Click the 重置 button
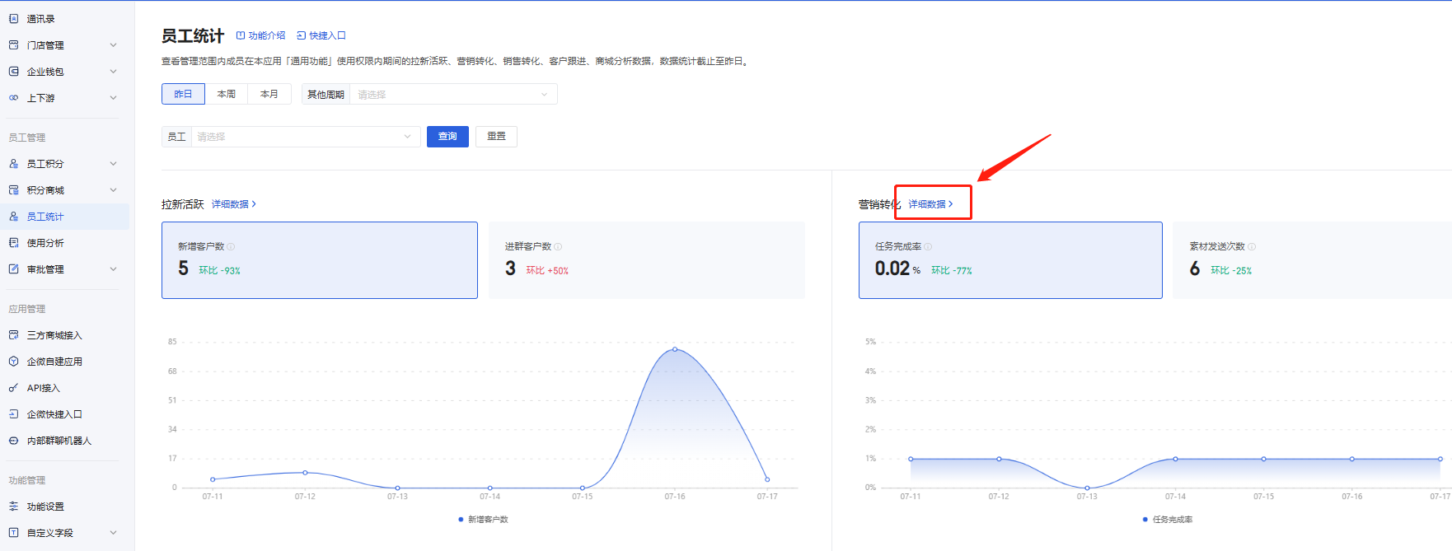The height and width of the screenshot is (551, 1452). [496, 137]
